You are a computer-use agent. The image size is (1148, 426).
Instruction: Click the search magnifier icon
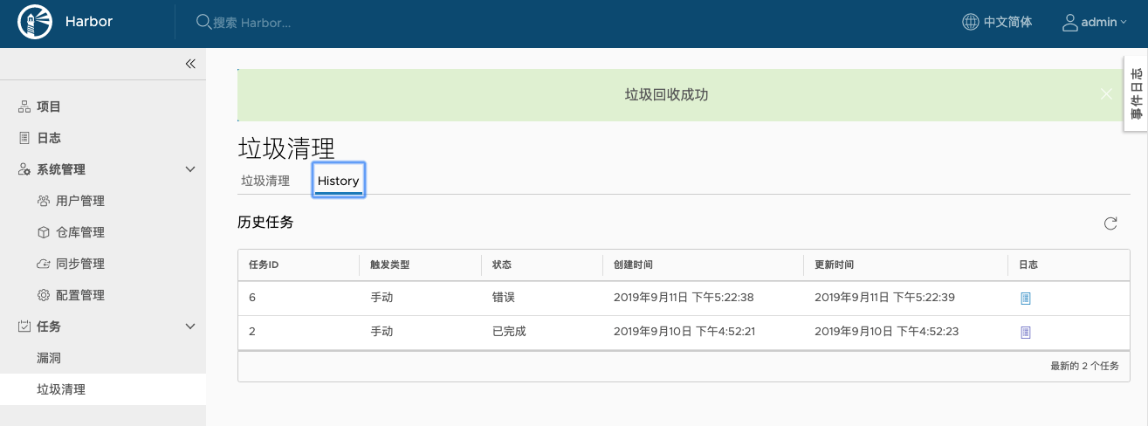pos(203,23)
